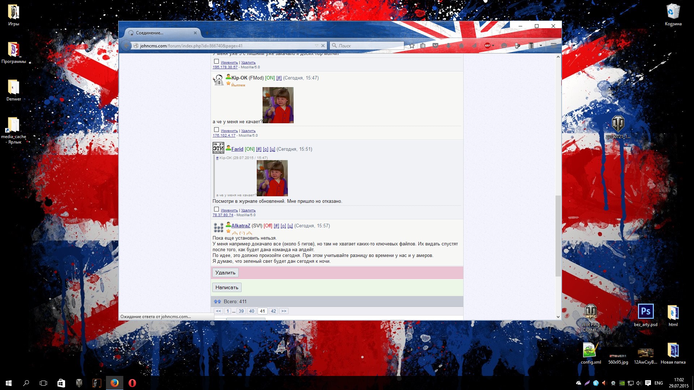Go to page 42 in forum pagination
This screenshot has height=390, width=694.
coord(273,311)
